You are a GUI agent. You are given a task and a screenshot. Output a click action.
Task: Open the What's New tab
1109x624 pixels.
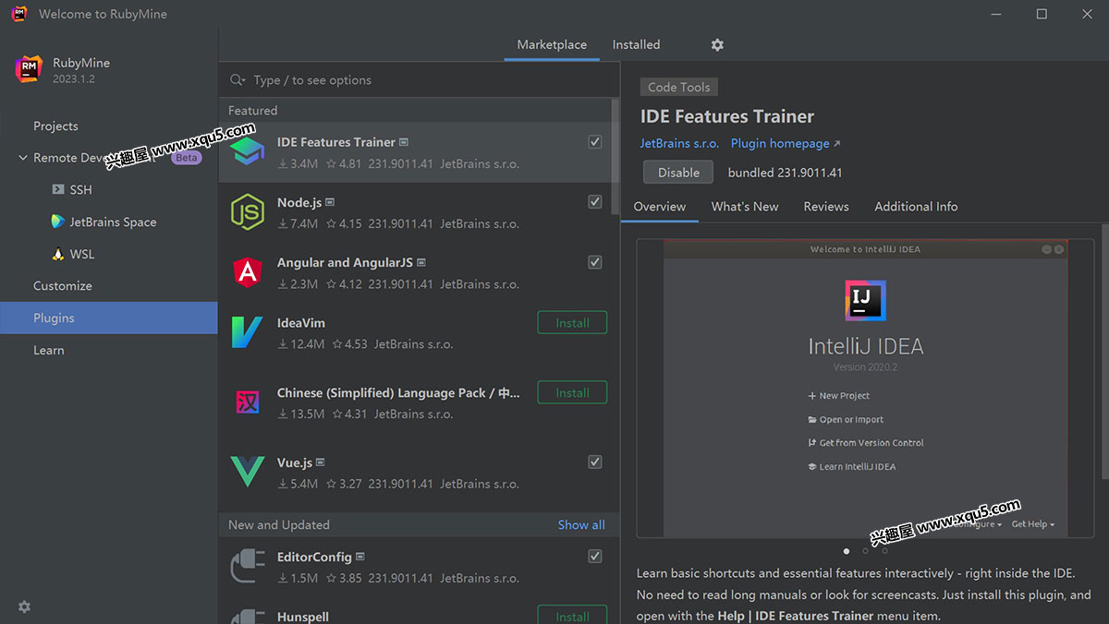[745, 207]
